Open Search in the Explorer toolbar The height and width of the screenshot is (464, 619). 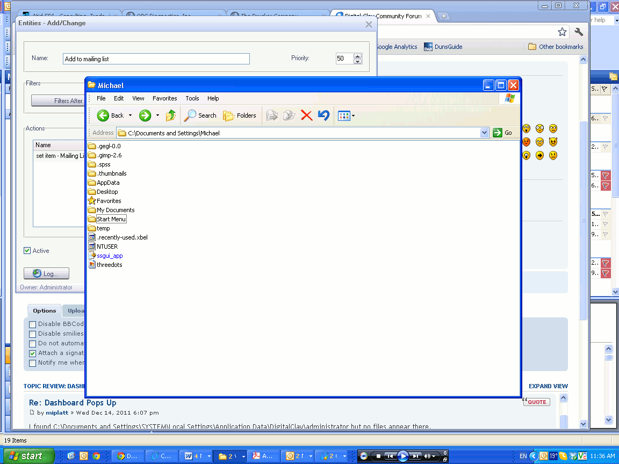200,115
